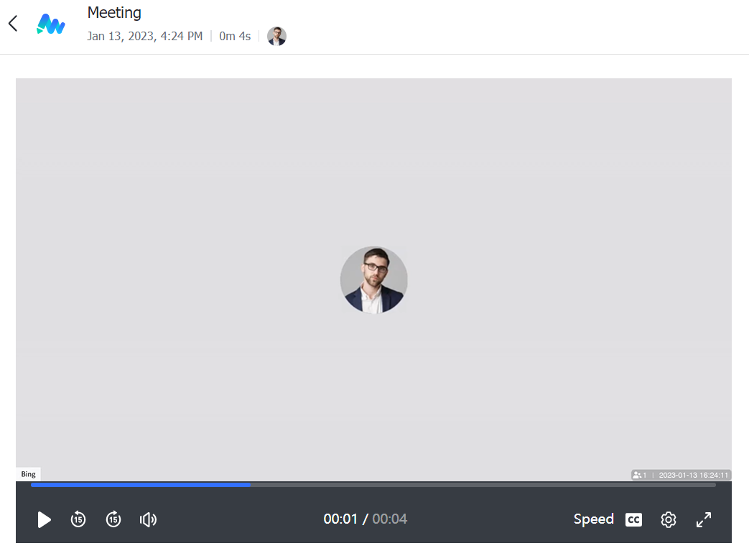Click the Meeting title
The image size is (749, 556).
click(x=114, y=12)
